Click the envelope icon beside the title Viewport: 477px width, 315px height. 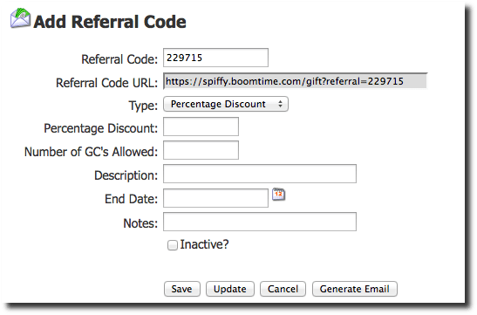click(x=20, y=18)
